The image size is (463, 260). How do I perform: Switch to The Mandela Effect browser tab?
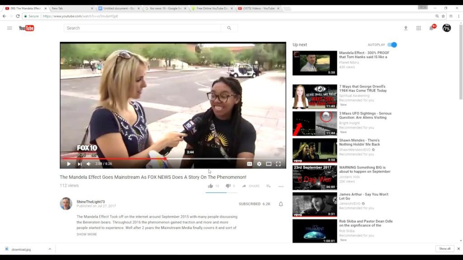tap(25, 8)
